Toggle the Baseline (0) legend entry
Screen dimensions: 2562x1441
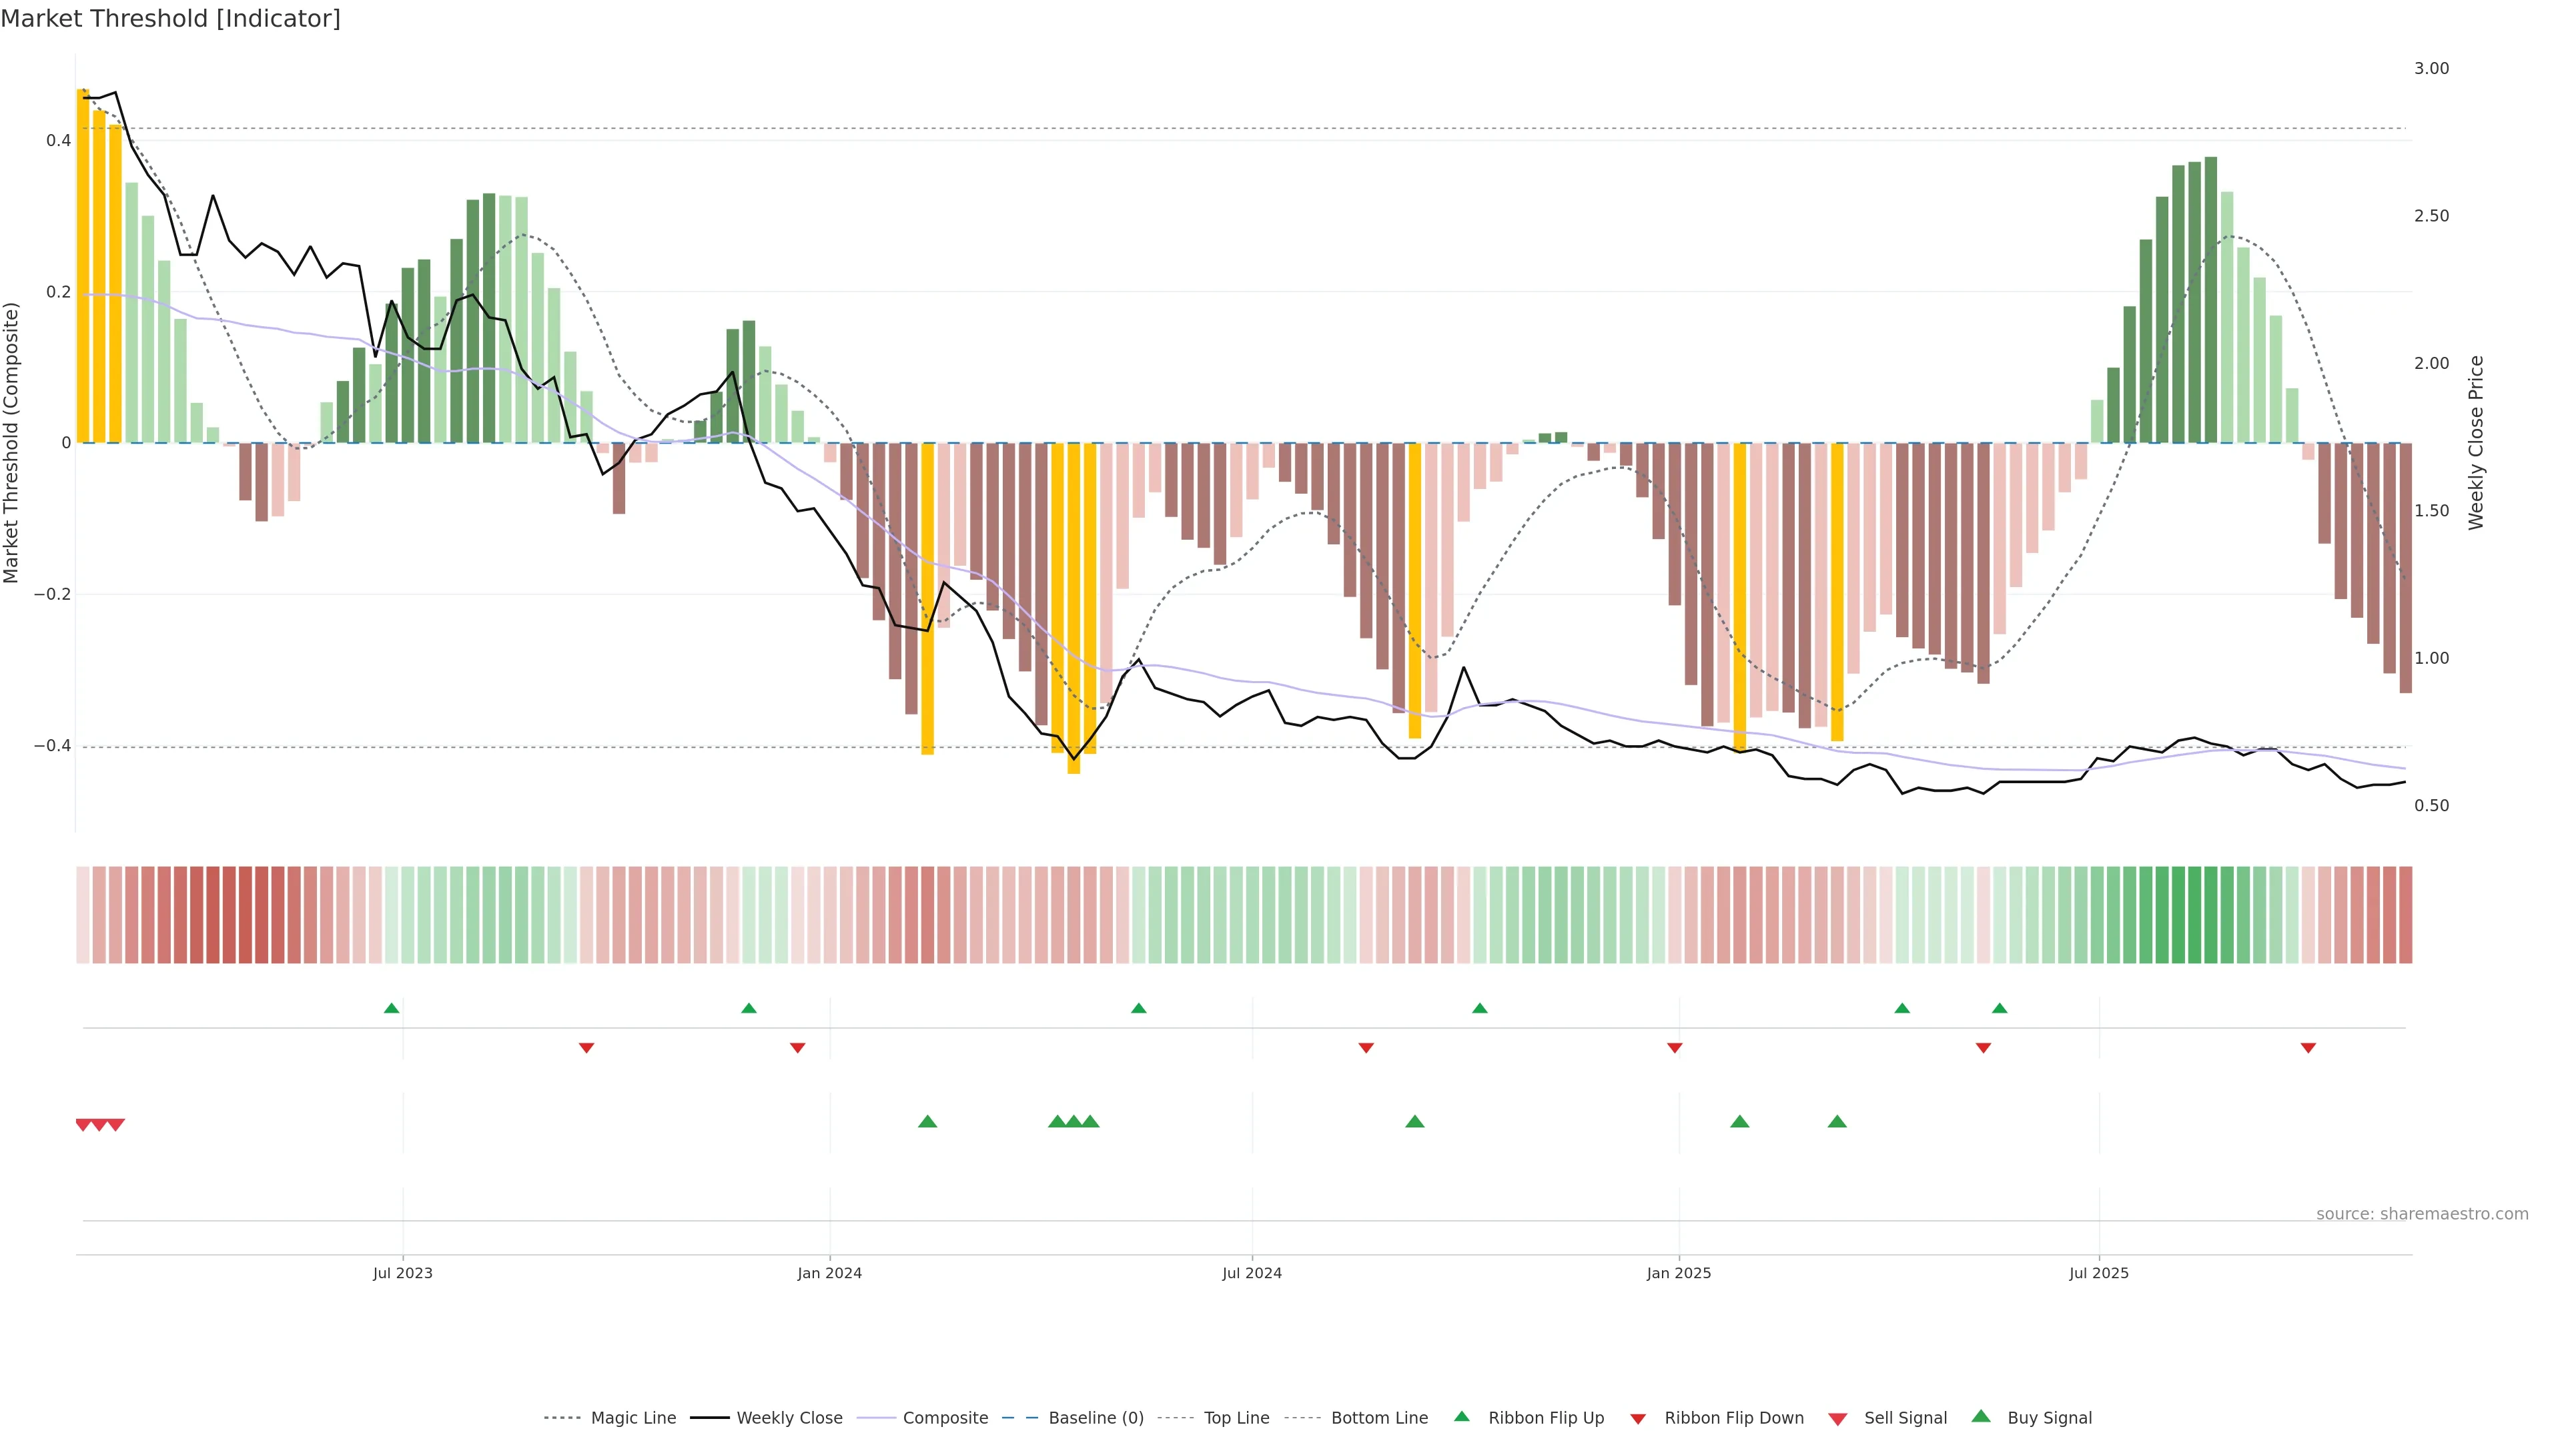click(1096, 1418)
